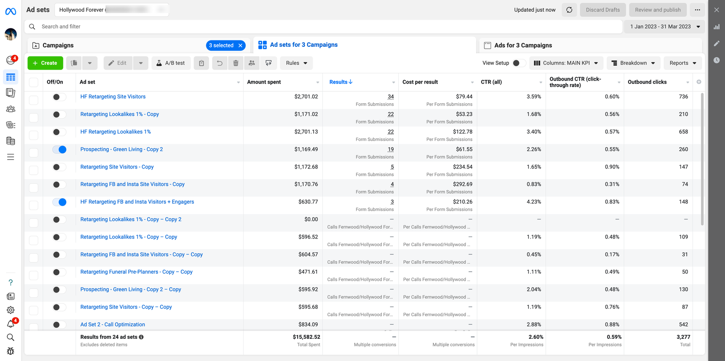Click the Search and filter field
725x361 pixels.
point(323,27)
